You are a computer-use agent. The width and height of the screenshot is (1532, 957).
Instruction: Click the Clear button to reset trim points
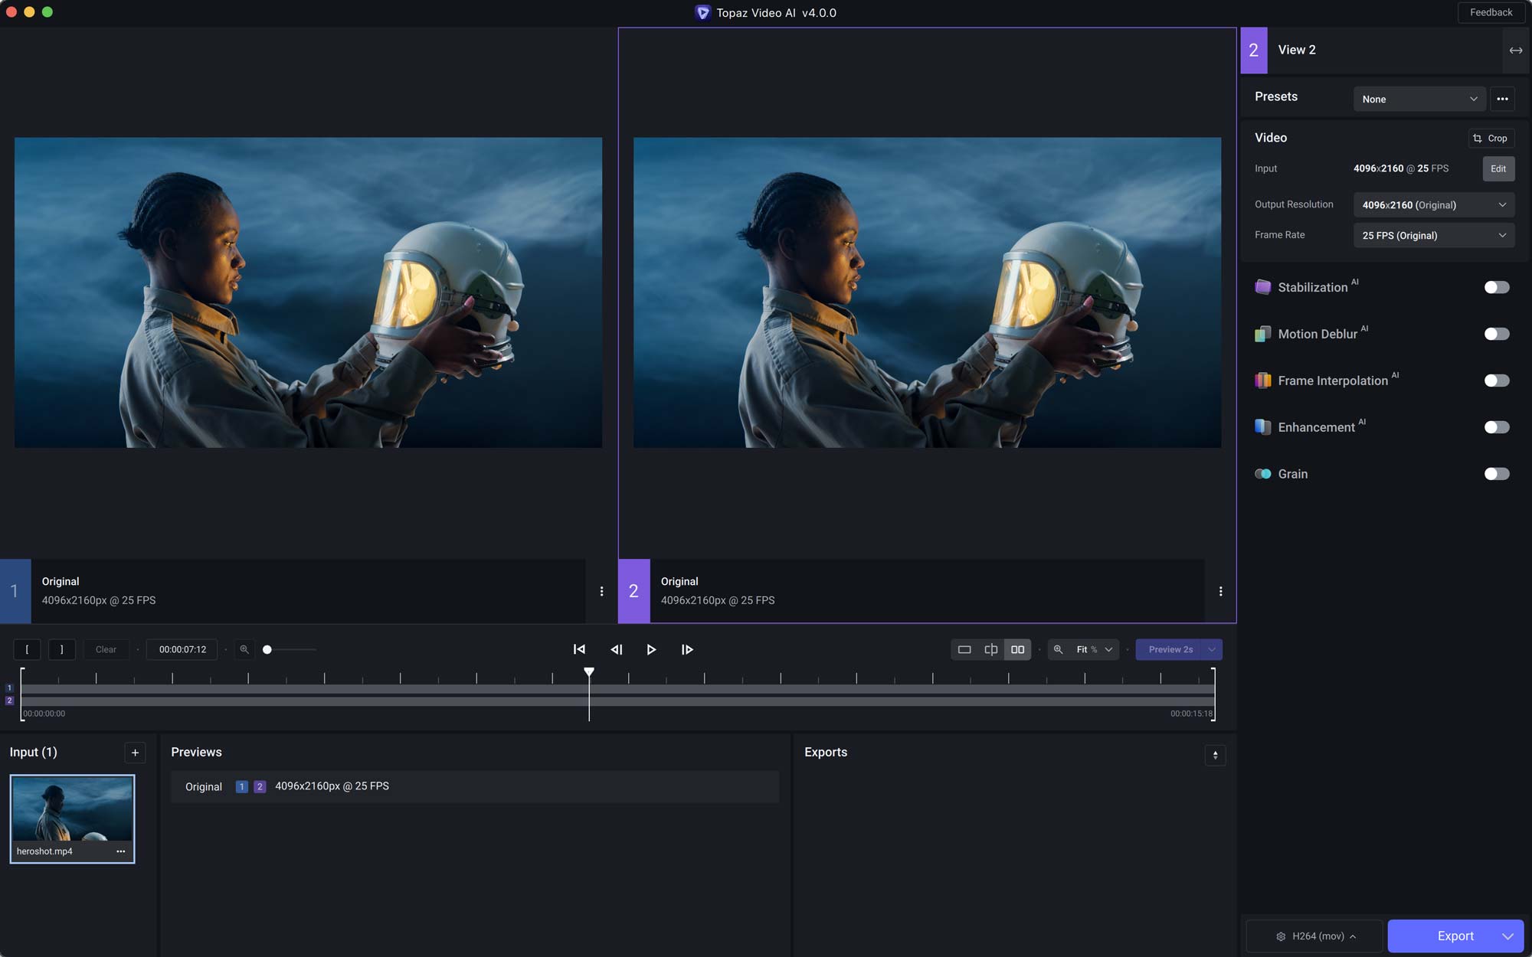(106, 649)
